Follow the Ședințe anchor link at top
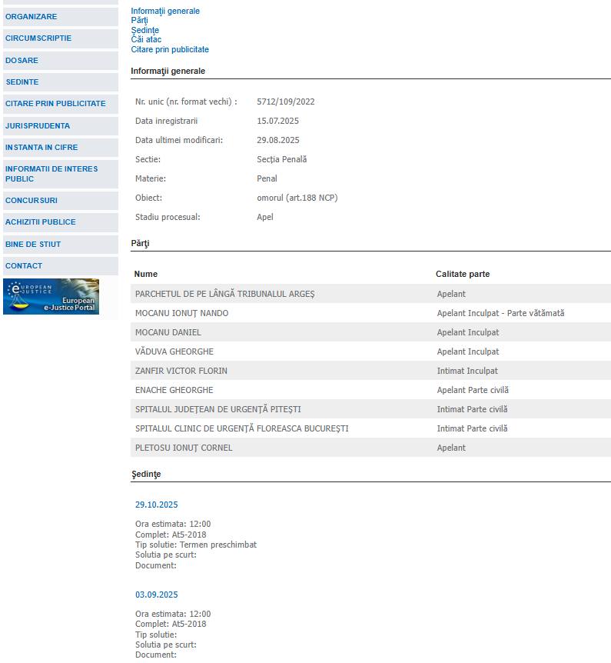 [x=145, y=31]
